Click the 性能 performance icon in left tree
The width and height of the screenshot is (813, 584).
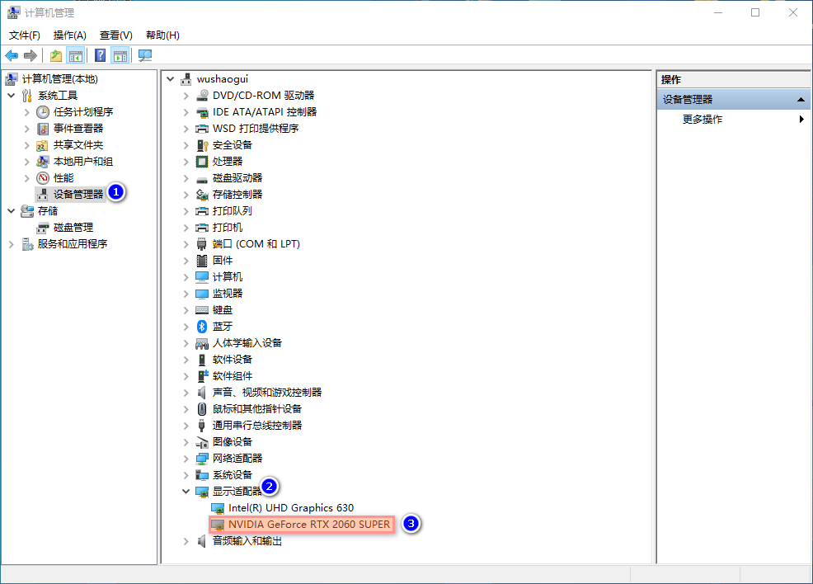tap(43, 178)
